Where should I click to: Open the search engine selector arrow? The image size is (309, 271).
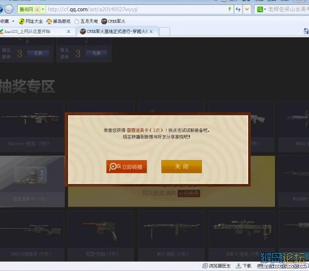coord(265,9)
